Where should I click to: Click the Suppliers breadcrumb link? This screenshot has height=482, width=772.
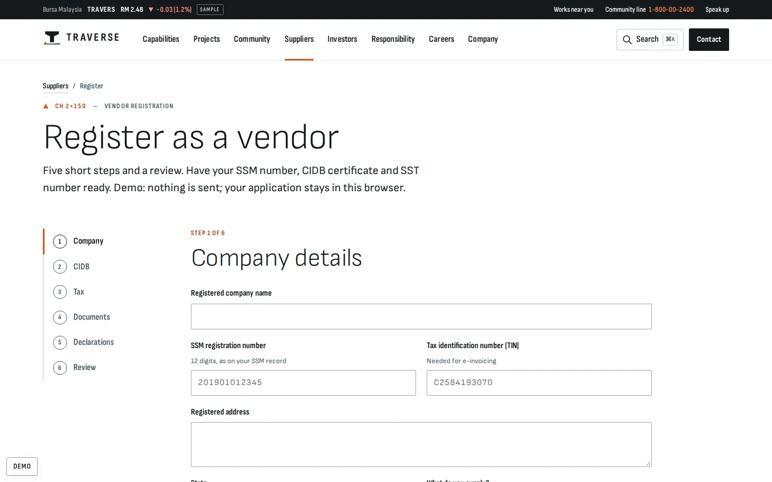coord(56,86)
